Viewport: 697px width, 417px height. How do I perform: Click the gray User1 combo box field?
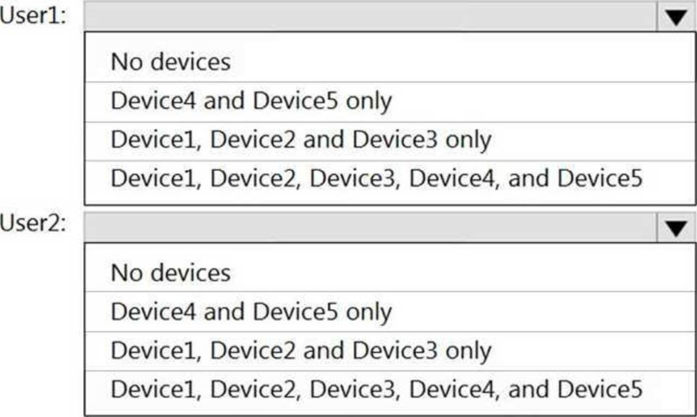pyautogui.click(x=371, y=17)
